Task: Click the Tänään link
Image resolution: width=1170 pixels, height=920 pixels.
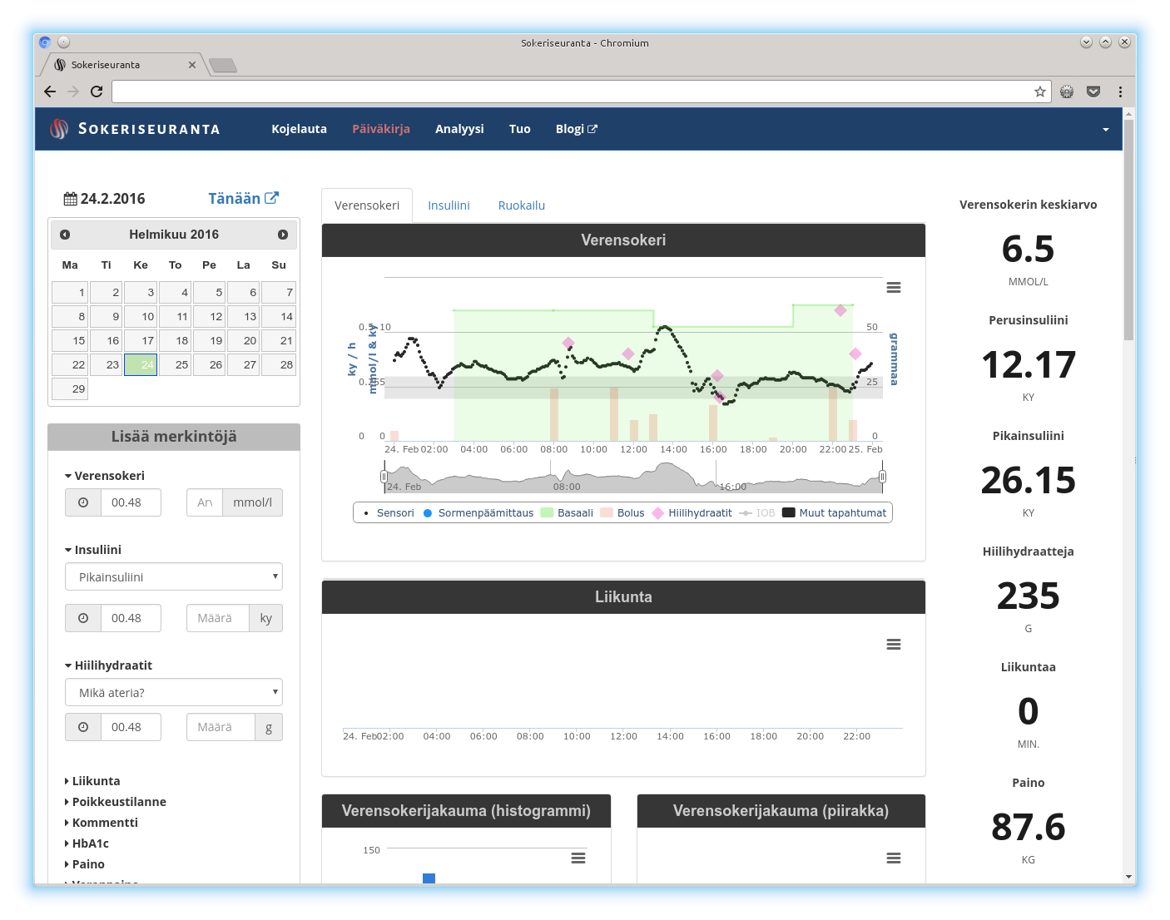Action: (x=242, y=199)
